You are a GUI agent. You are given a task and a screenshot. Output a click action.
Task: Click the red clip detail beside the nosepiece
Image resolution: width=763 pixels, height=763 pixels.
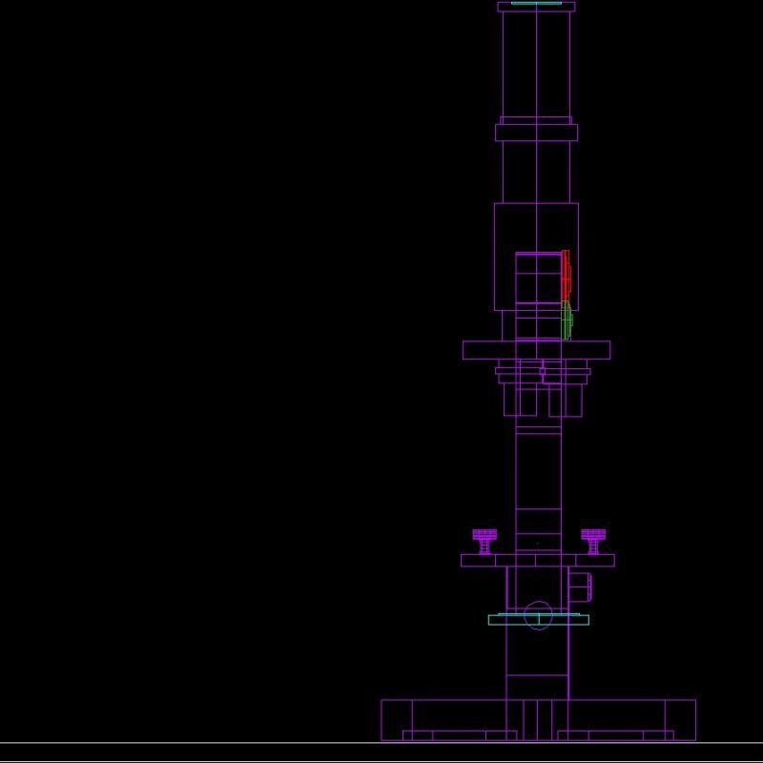[566, 277]
